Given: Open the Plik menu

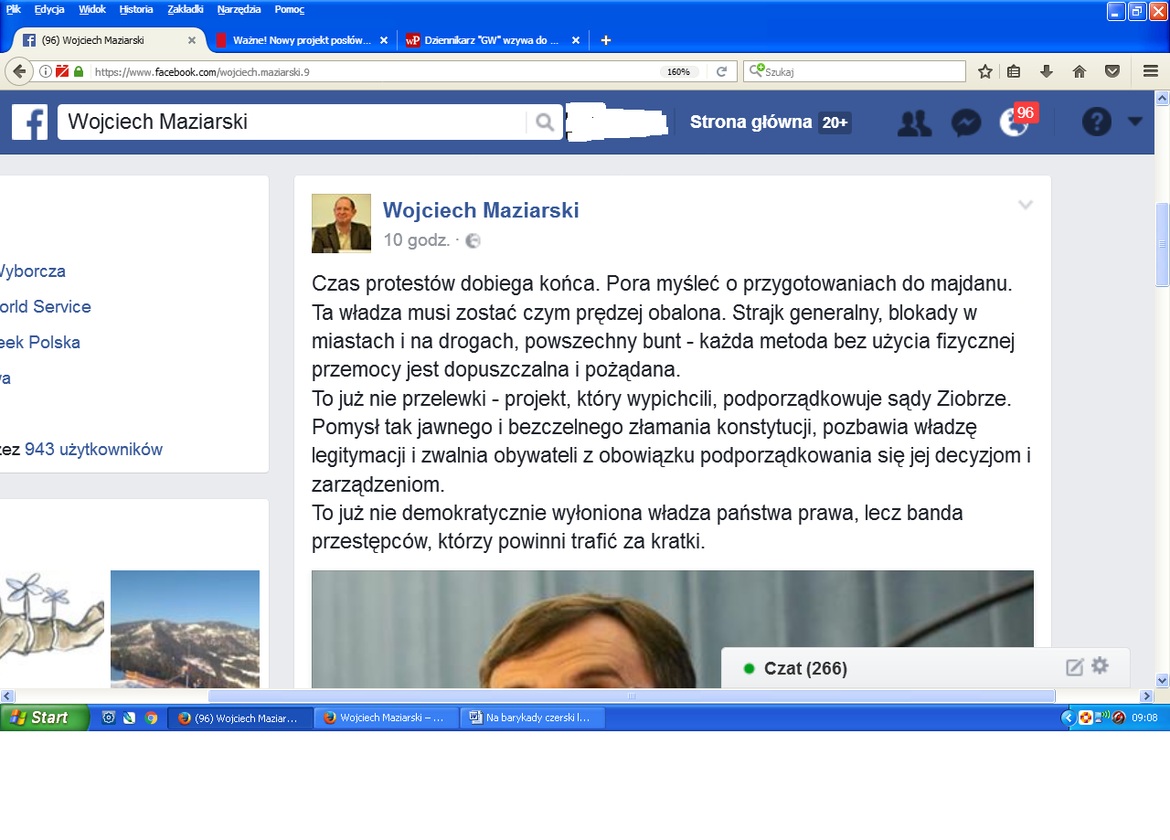Looking at the screenshot, I should [x=14, y=9].
